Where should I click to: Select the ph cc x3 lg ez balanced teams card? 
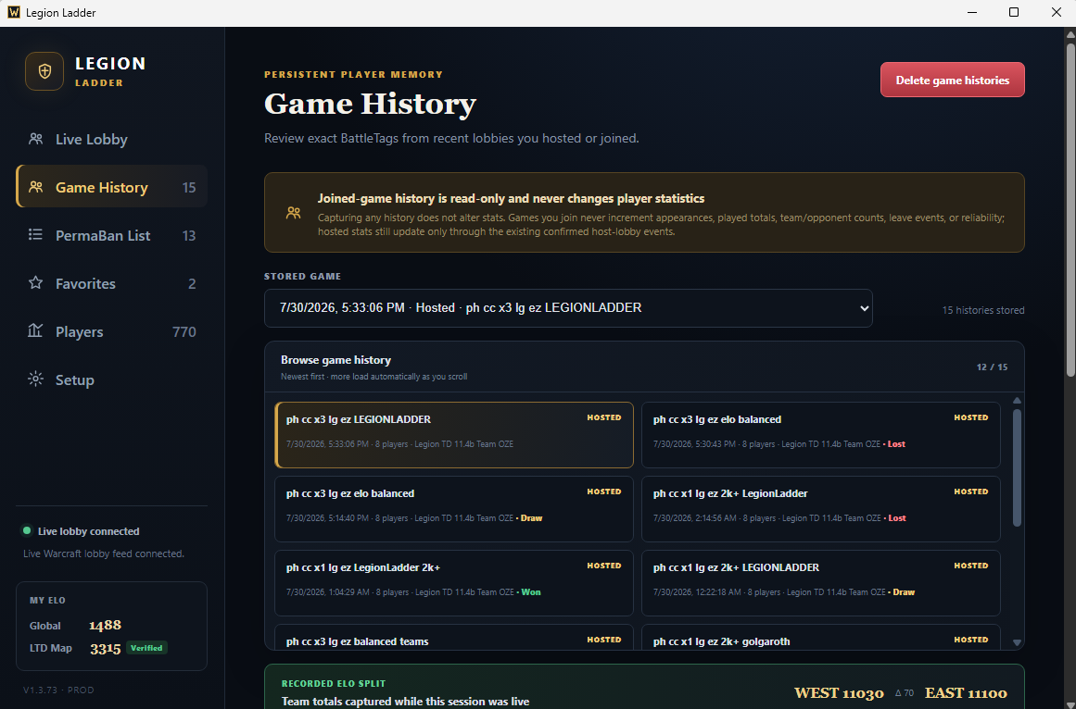tap(454, 637)
